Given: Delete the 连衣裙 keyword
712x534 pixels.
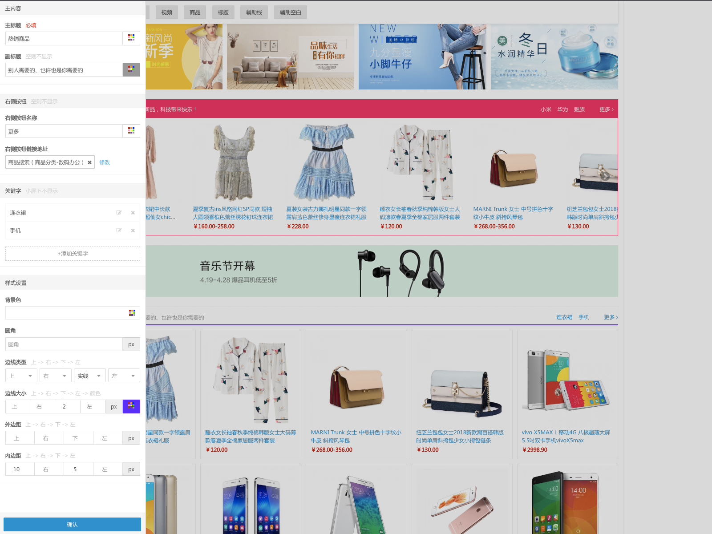Looking at the screenshot, I should pyautogui.click(x=133, y=213).
